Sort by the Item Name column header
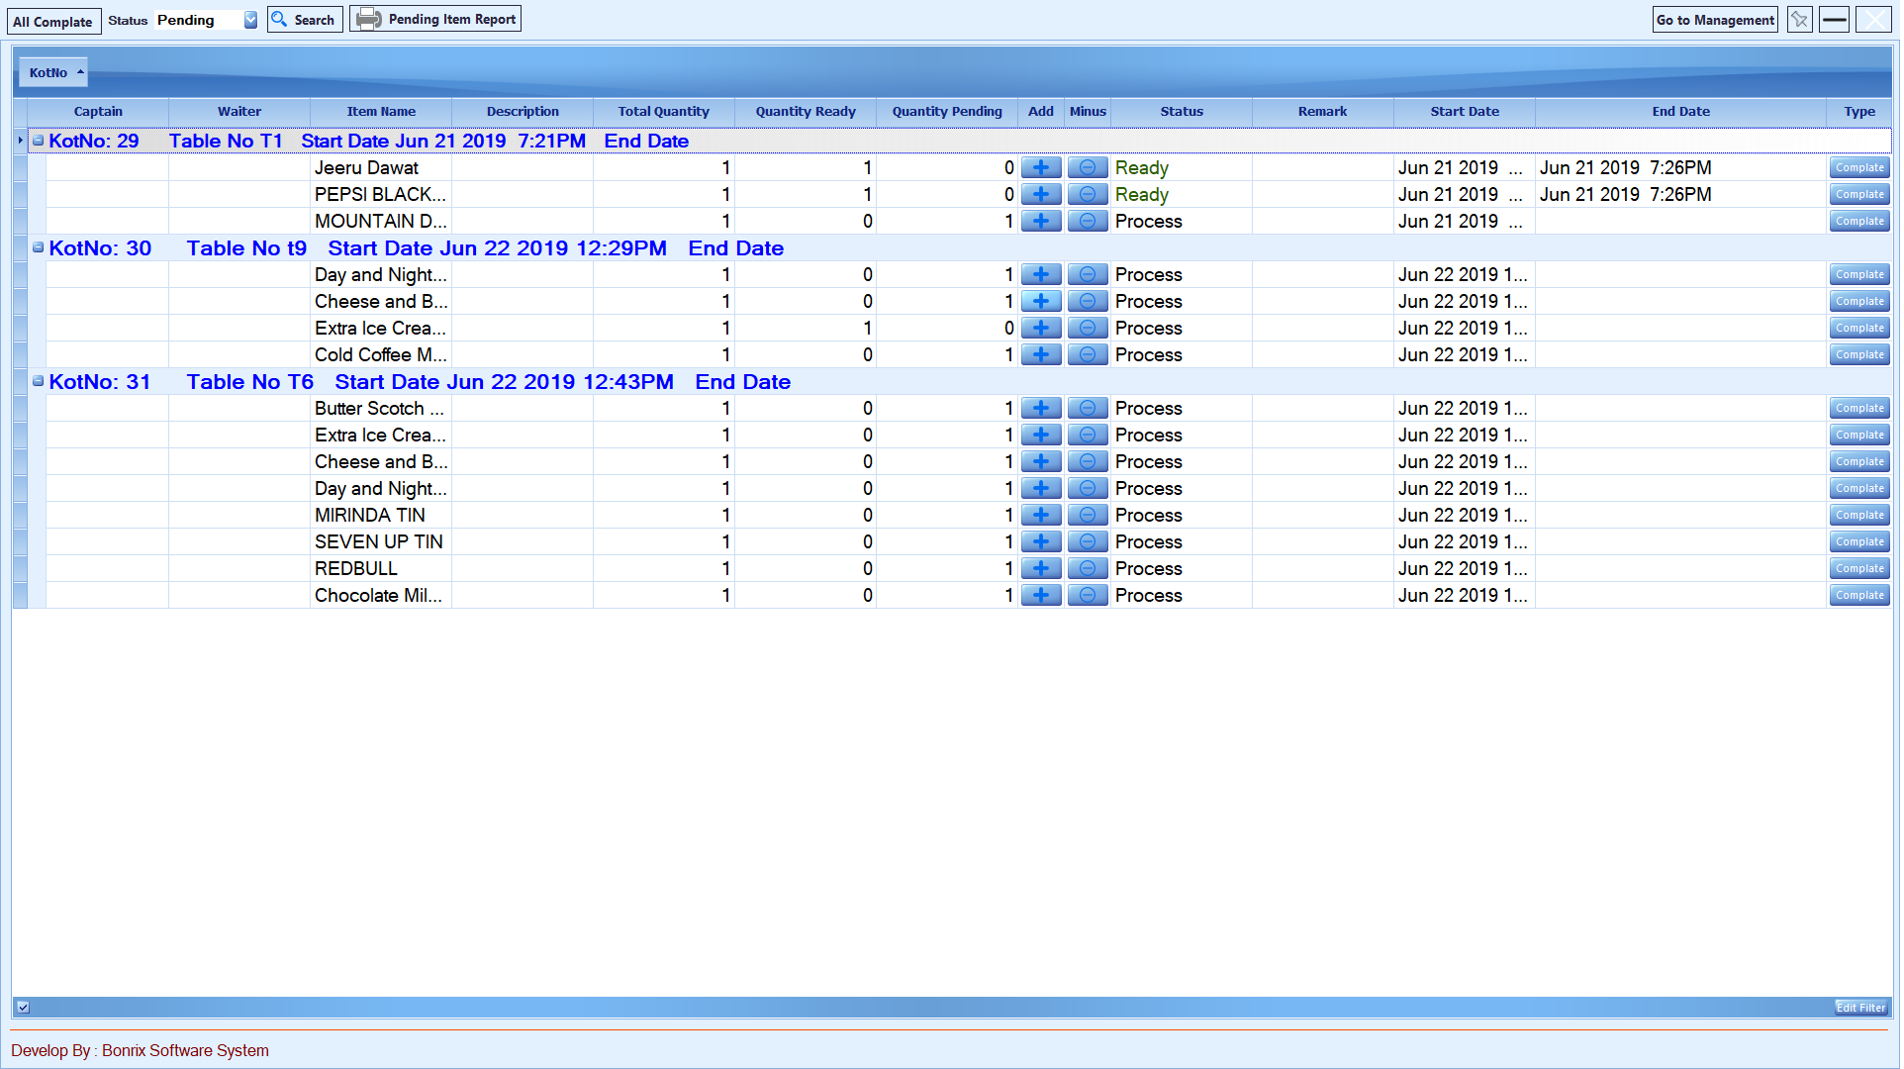1904x1069 pixels. pos(381,112)
